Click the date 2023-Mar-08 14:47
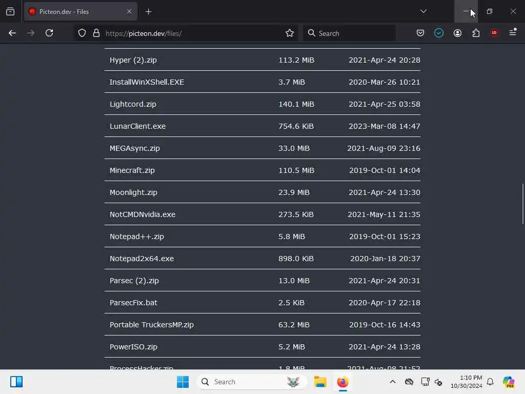Screen dimensions: 525x394 (384, 126)
